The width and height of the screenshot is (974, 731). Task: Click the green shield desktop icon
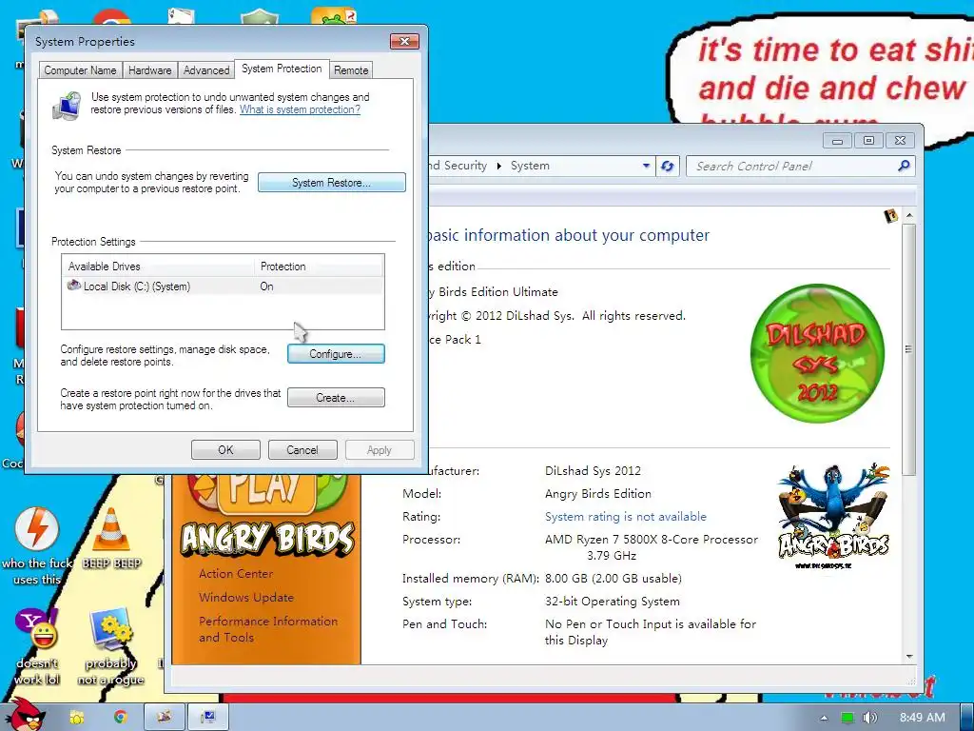click(259, 16)
